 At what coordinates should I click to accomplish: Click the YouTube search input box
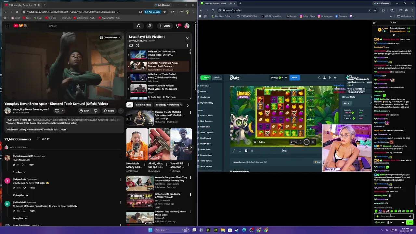coord(90,26)
